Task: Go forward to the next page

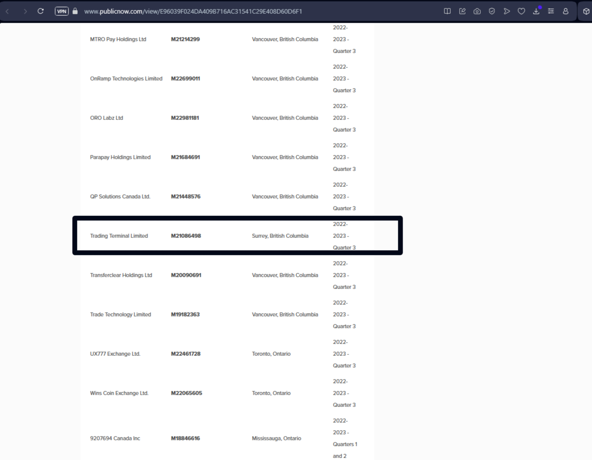Action: click(25, 11)
